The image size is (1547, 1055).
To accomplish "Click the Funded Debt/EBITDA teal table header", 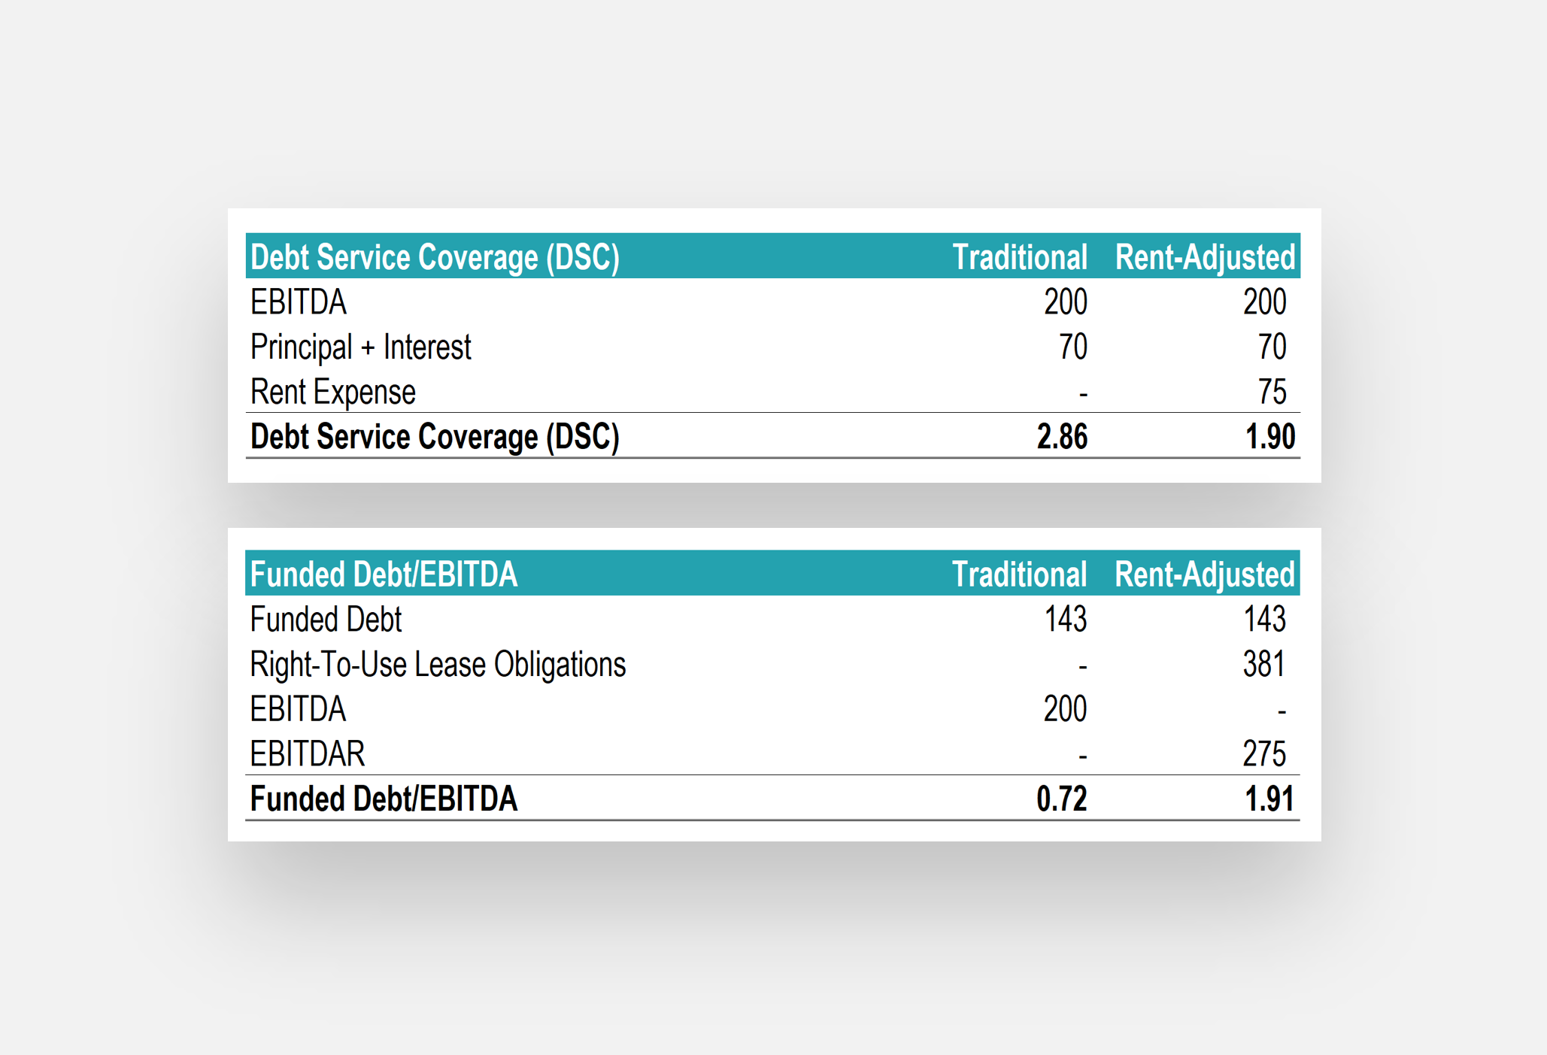I will 384,574.
